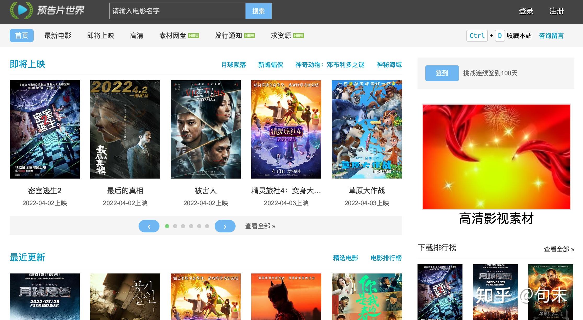The width and height of the screenshot is (583, 320).
Task: Click the 签到 check-in button
Action: coord(442,73)
